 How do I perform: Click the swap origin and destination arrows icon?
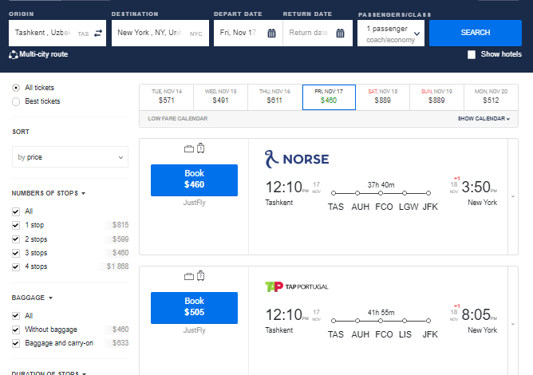click(97, 34)
